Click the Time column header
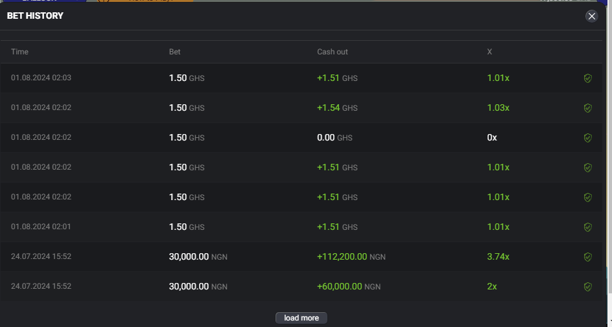 [20, 52]
